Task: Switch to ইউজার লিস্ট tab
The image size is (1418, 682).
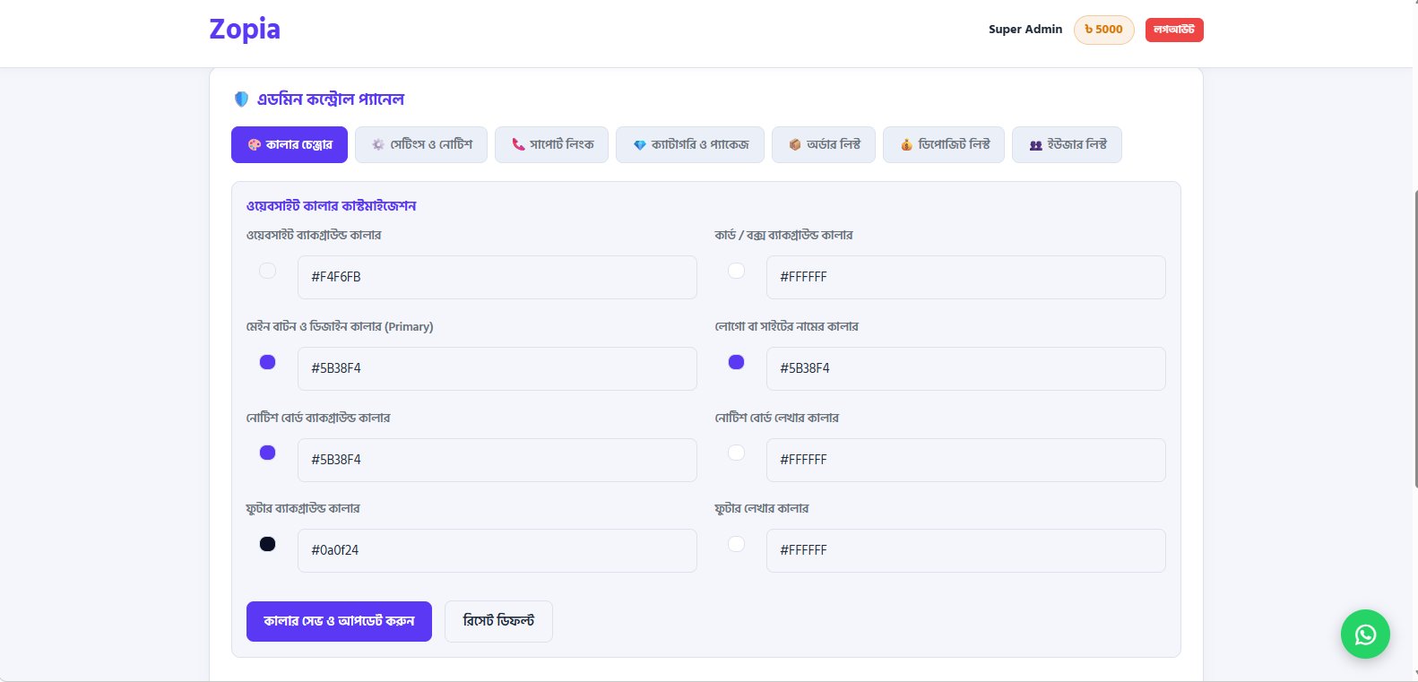Action: pyautogui.click(x=1067, y=144)
